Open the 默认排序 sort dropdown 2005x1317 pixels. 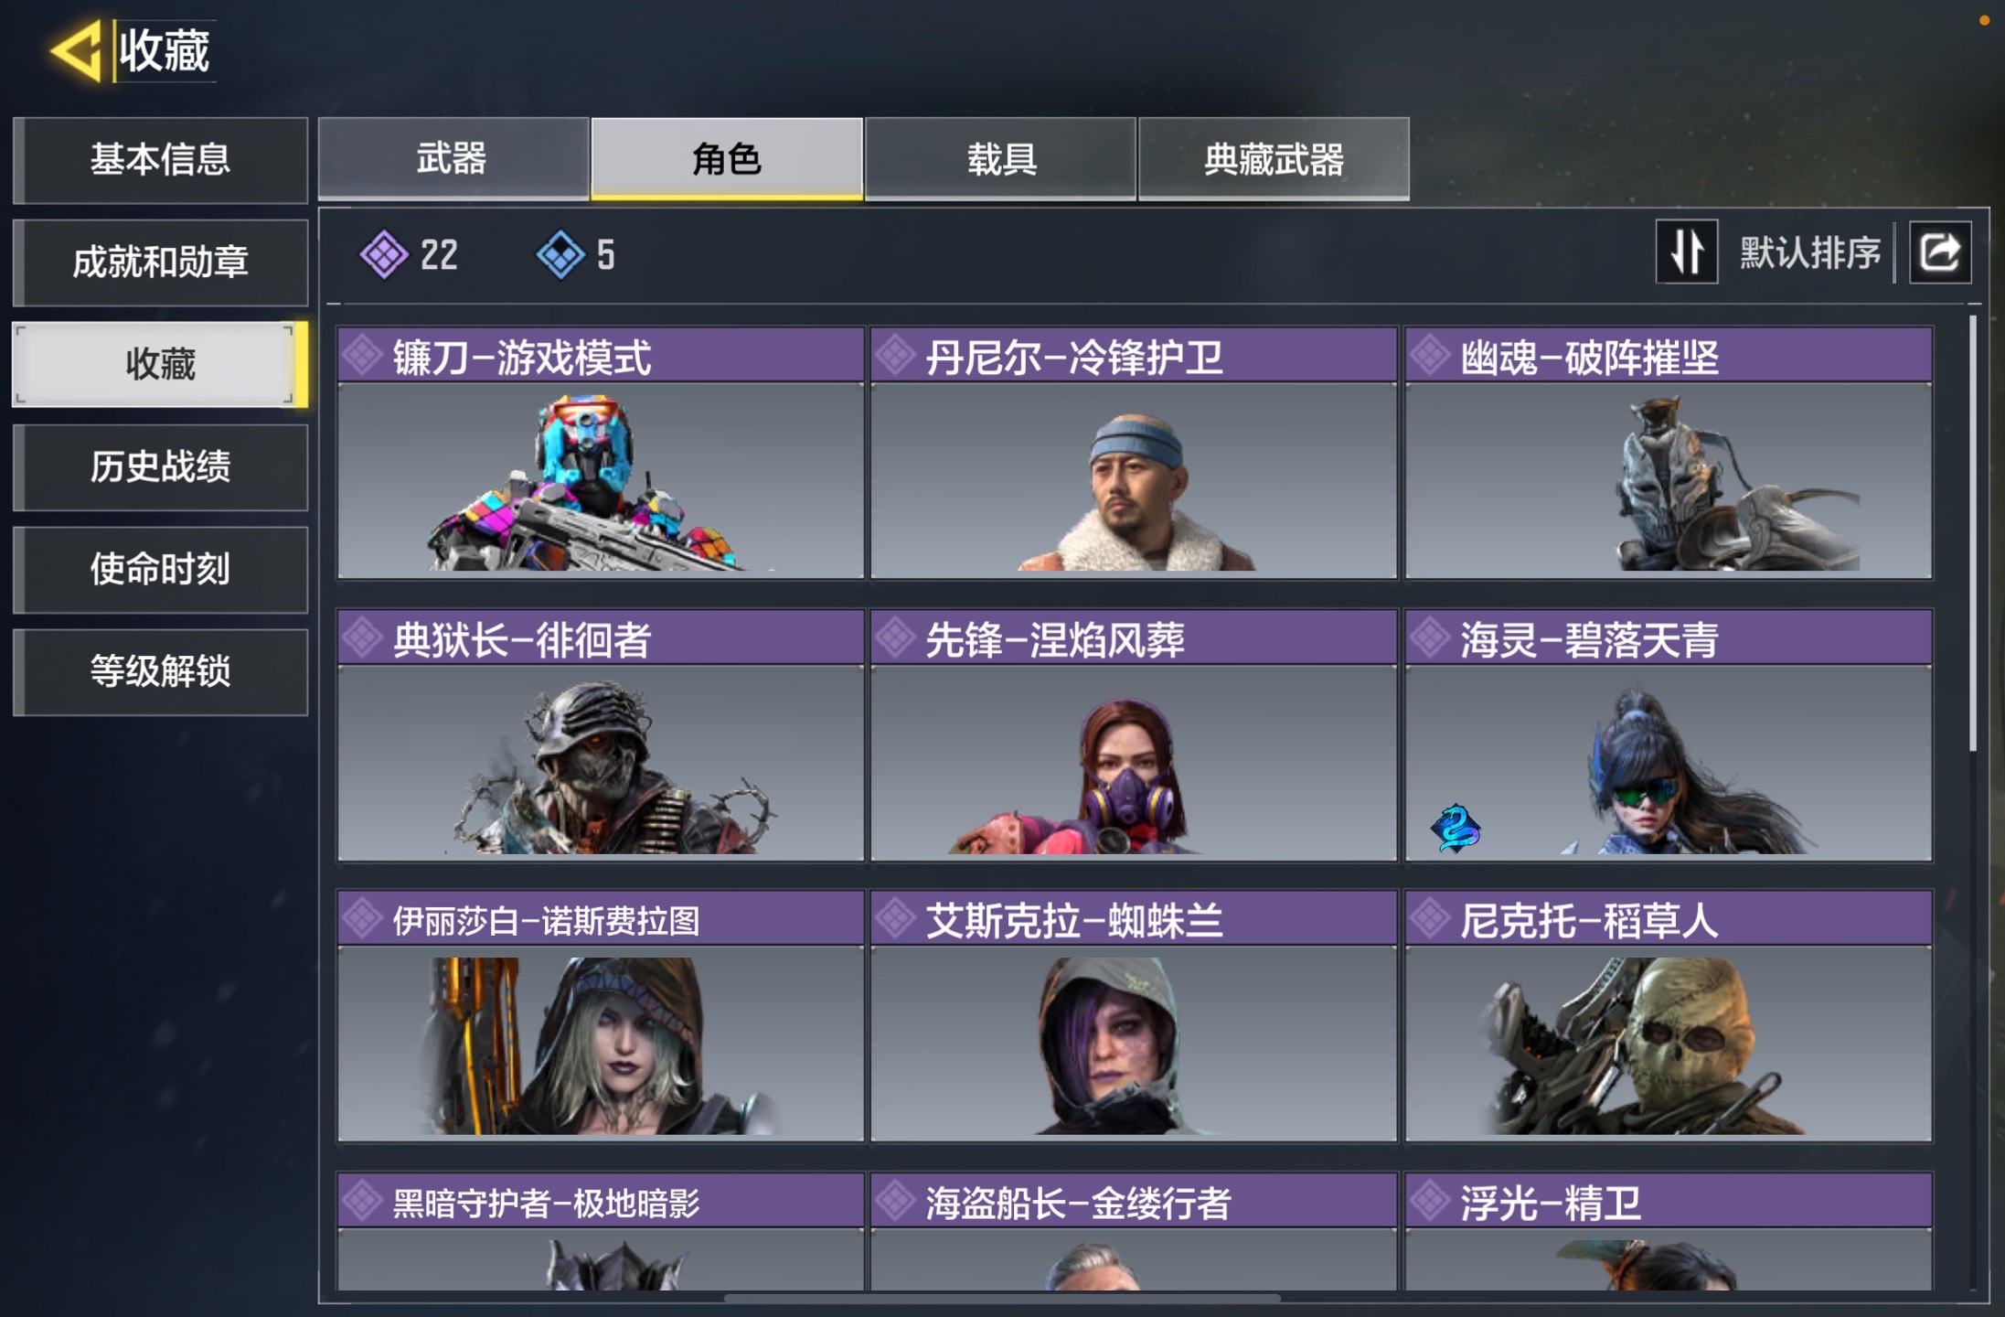[1809, 252]
